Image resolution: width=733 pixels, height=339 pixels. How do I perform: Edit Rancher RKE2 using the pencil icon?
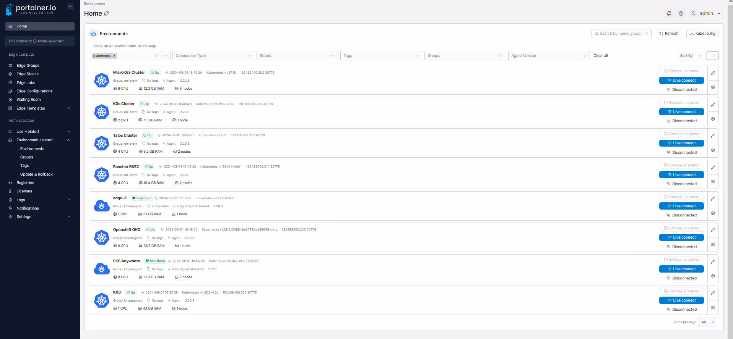(x=713, y=168)
